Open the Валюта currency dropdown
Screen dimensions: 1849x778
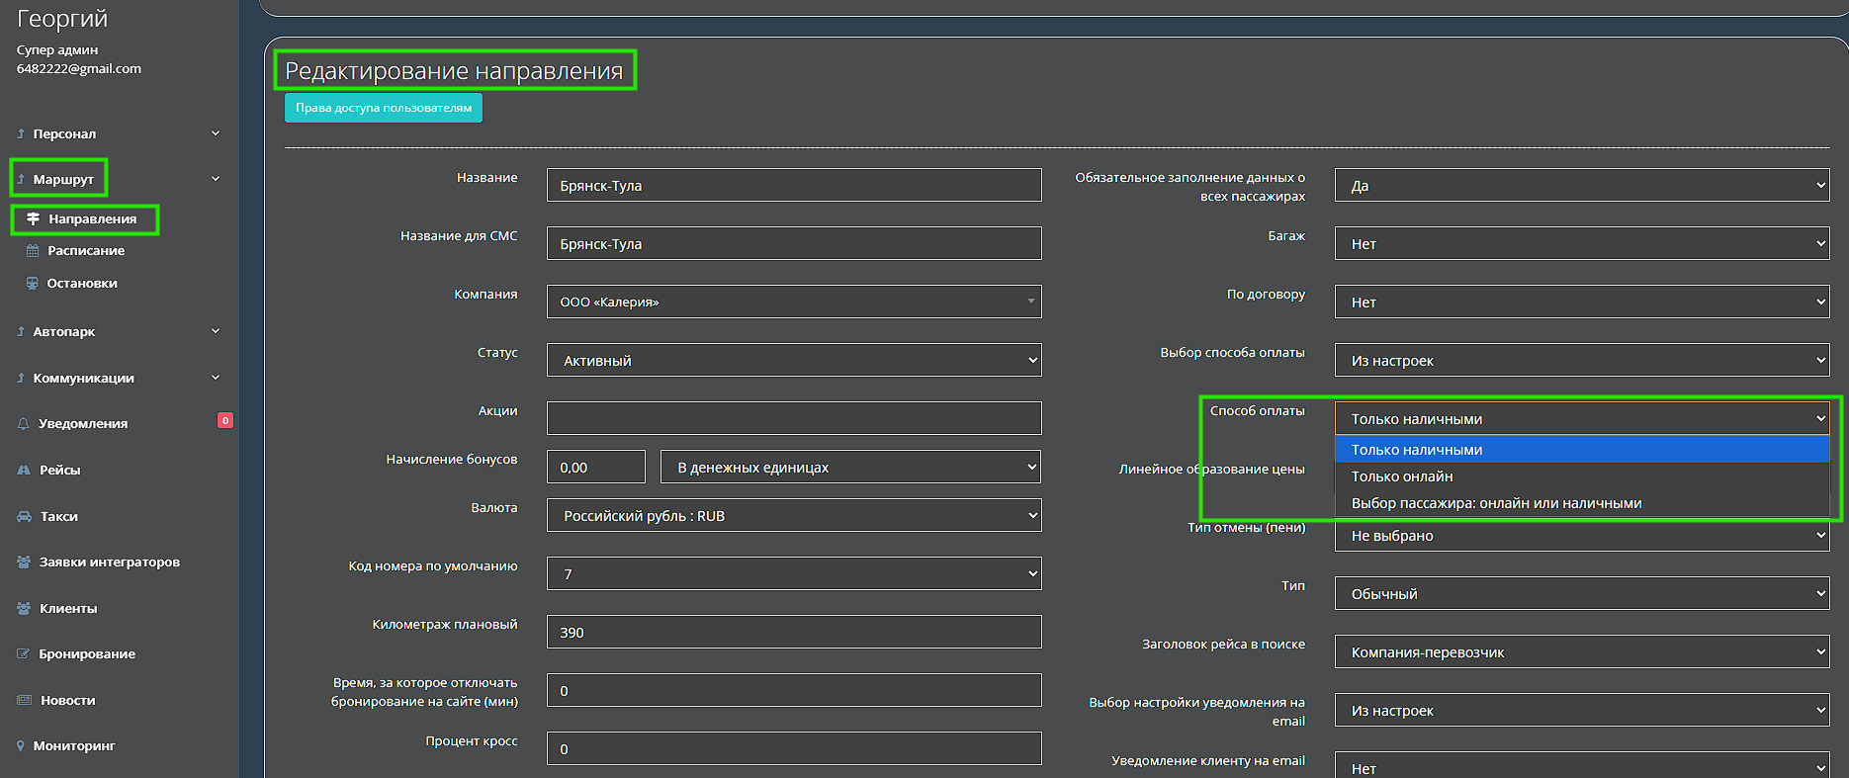click(793, 516)
